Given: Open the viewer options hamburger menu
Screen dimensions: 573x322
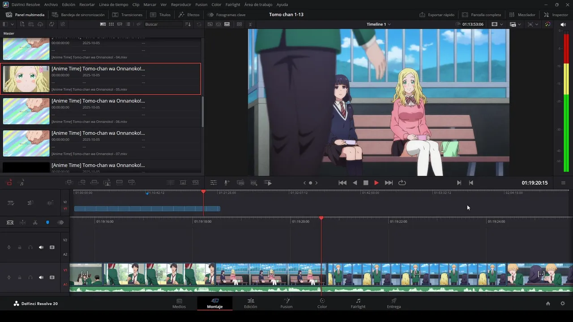Looking at the screenshot, I should [563, 182].
